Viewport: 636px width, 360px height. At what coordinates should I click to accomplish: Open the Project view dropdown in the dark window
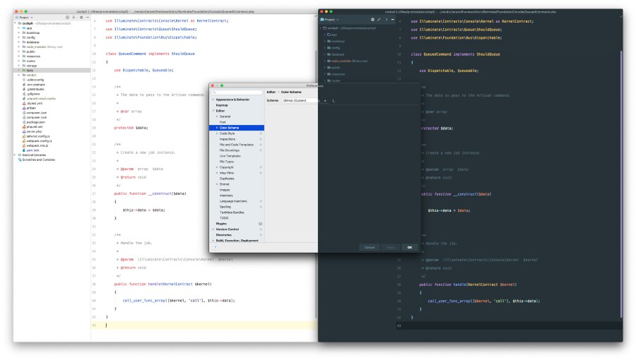point(329,20)
